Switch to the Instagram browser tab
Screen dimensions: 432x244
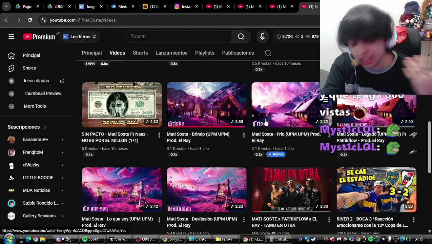tap(186, 6)
